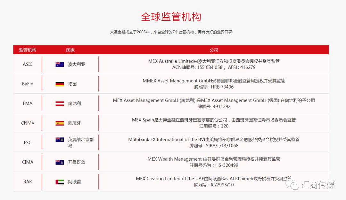Screen dimensions: 346x200
Task: Click the license number HRB 73406 line
Action: click(x=214, y=87)
